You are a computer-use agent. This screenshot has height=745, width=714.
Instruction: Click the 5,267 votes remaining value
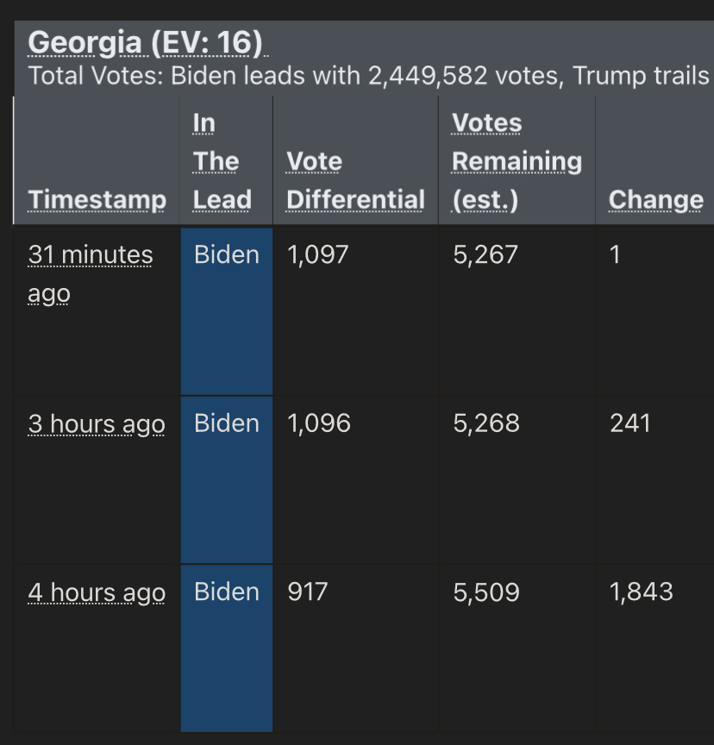(485, 255)
